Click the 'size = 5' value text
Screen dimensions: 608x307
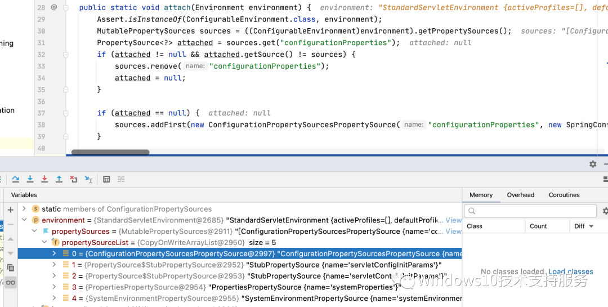click(262, 243)
